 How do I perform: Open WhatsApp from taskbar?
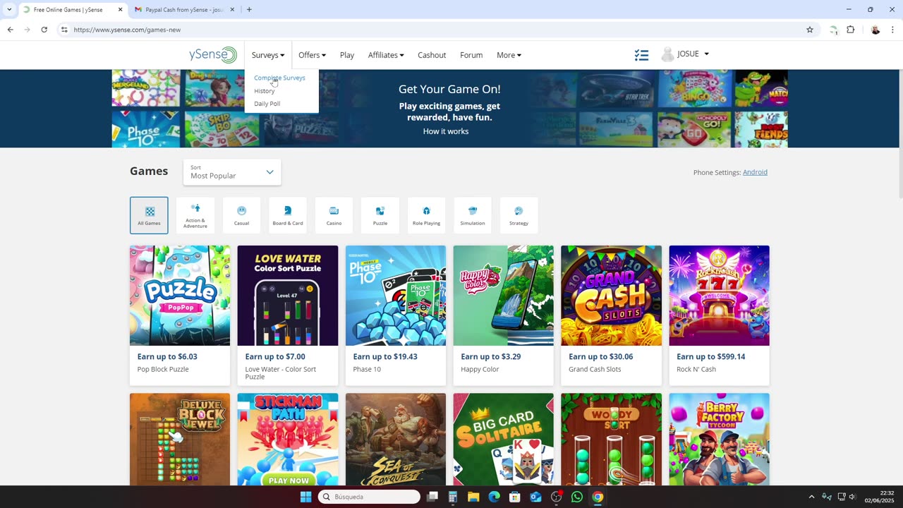[577, 497]
